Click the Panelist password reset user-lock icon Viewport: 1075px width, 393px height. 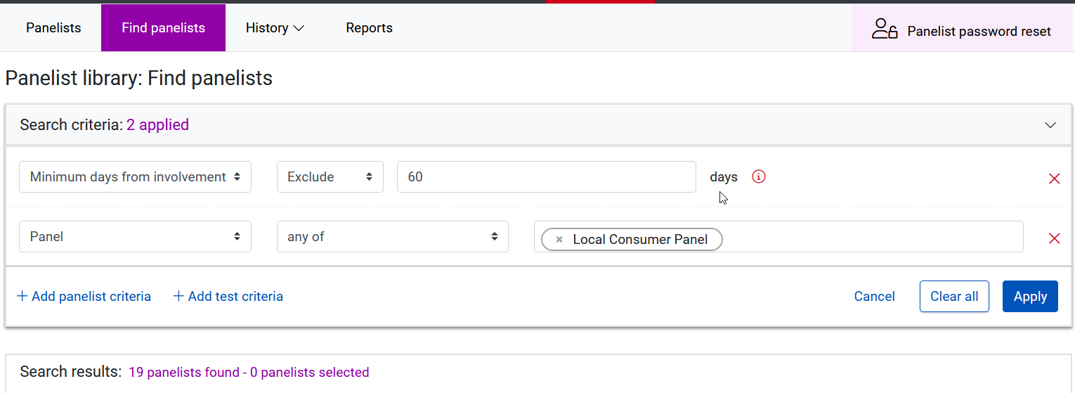tap(885, 29)
